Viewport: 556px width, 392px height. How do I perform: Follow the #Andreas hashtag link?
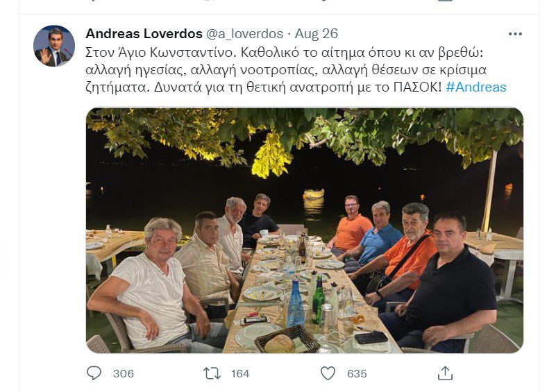[x=476, y=87]
